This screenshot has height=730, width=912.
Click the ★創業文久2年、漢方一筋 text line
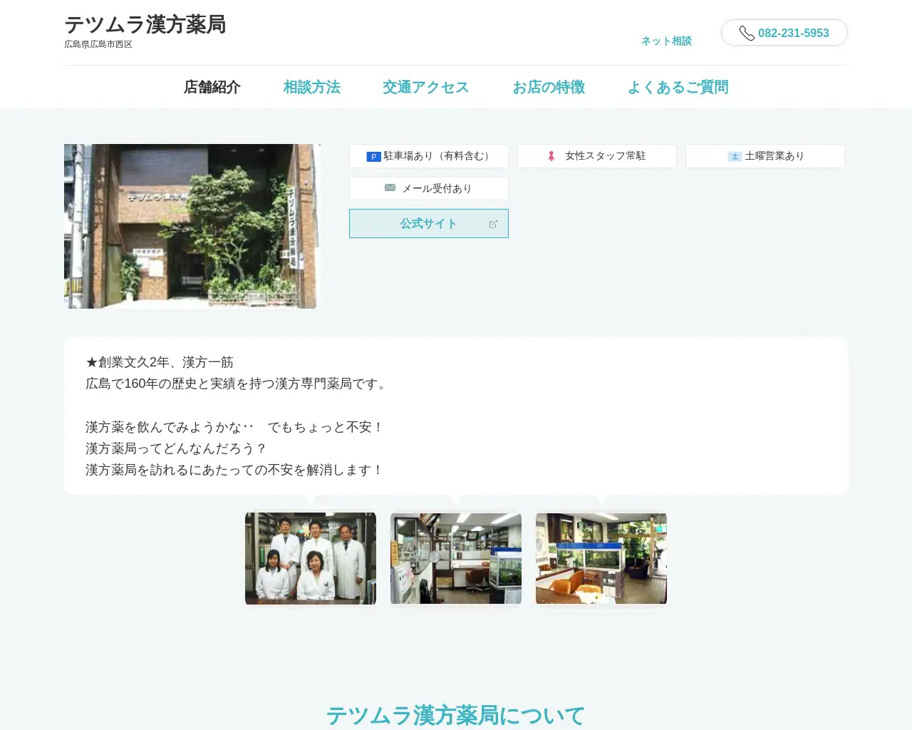point(160,362)
